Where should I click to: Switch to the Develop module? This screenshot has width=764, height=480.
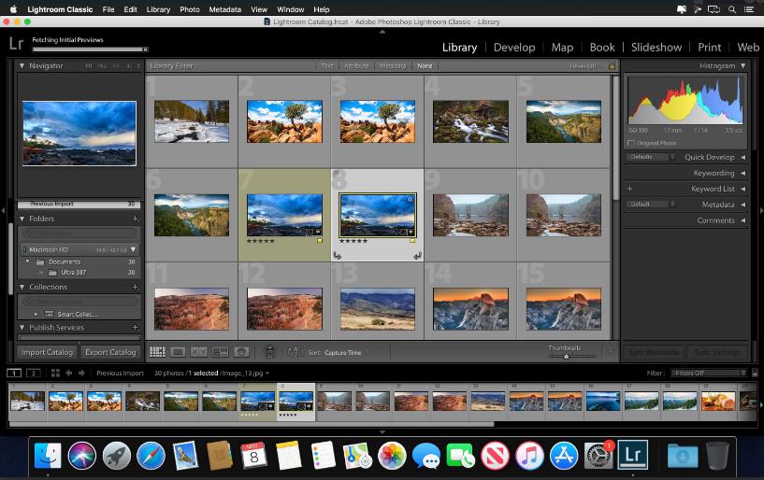(514, 48)
